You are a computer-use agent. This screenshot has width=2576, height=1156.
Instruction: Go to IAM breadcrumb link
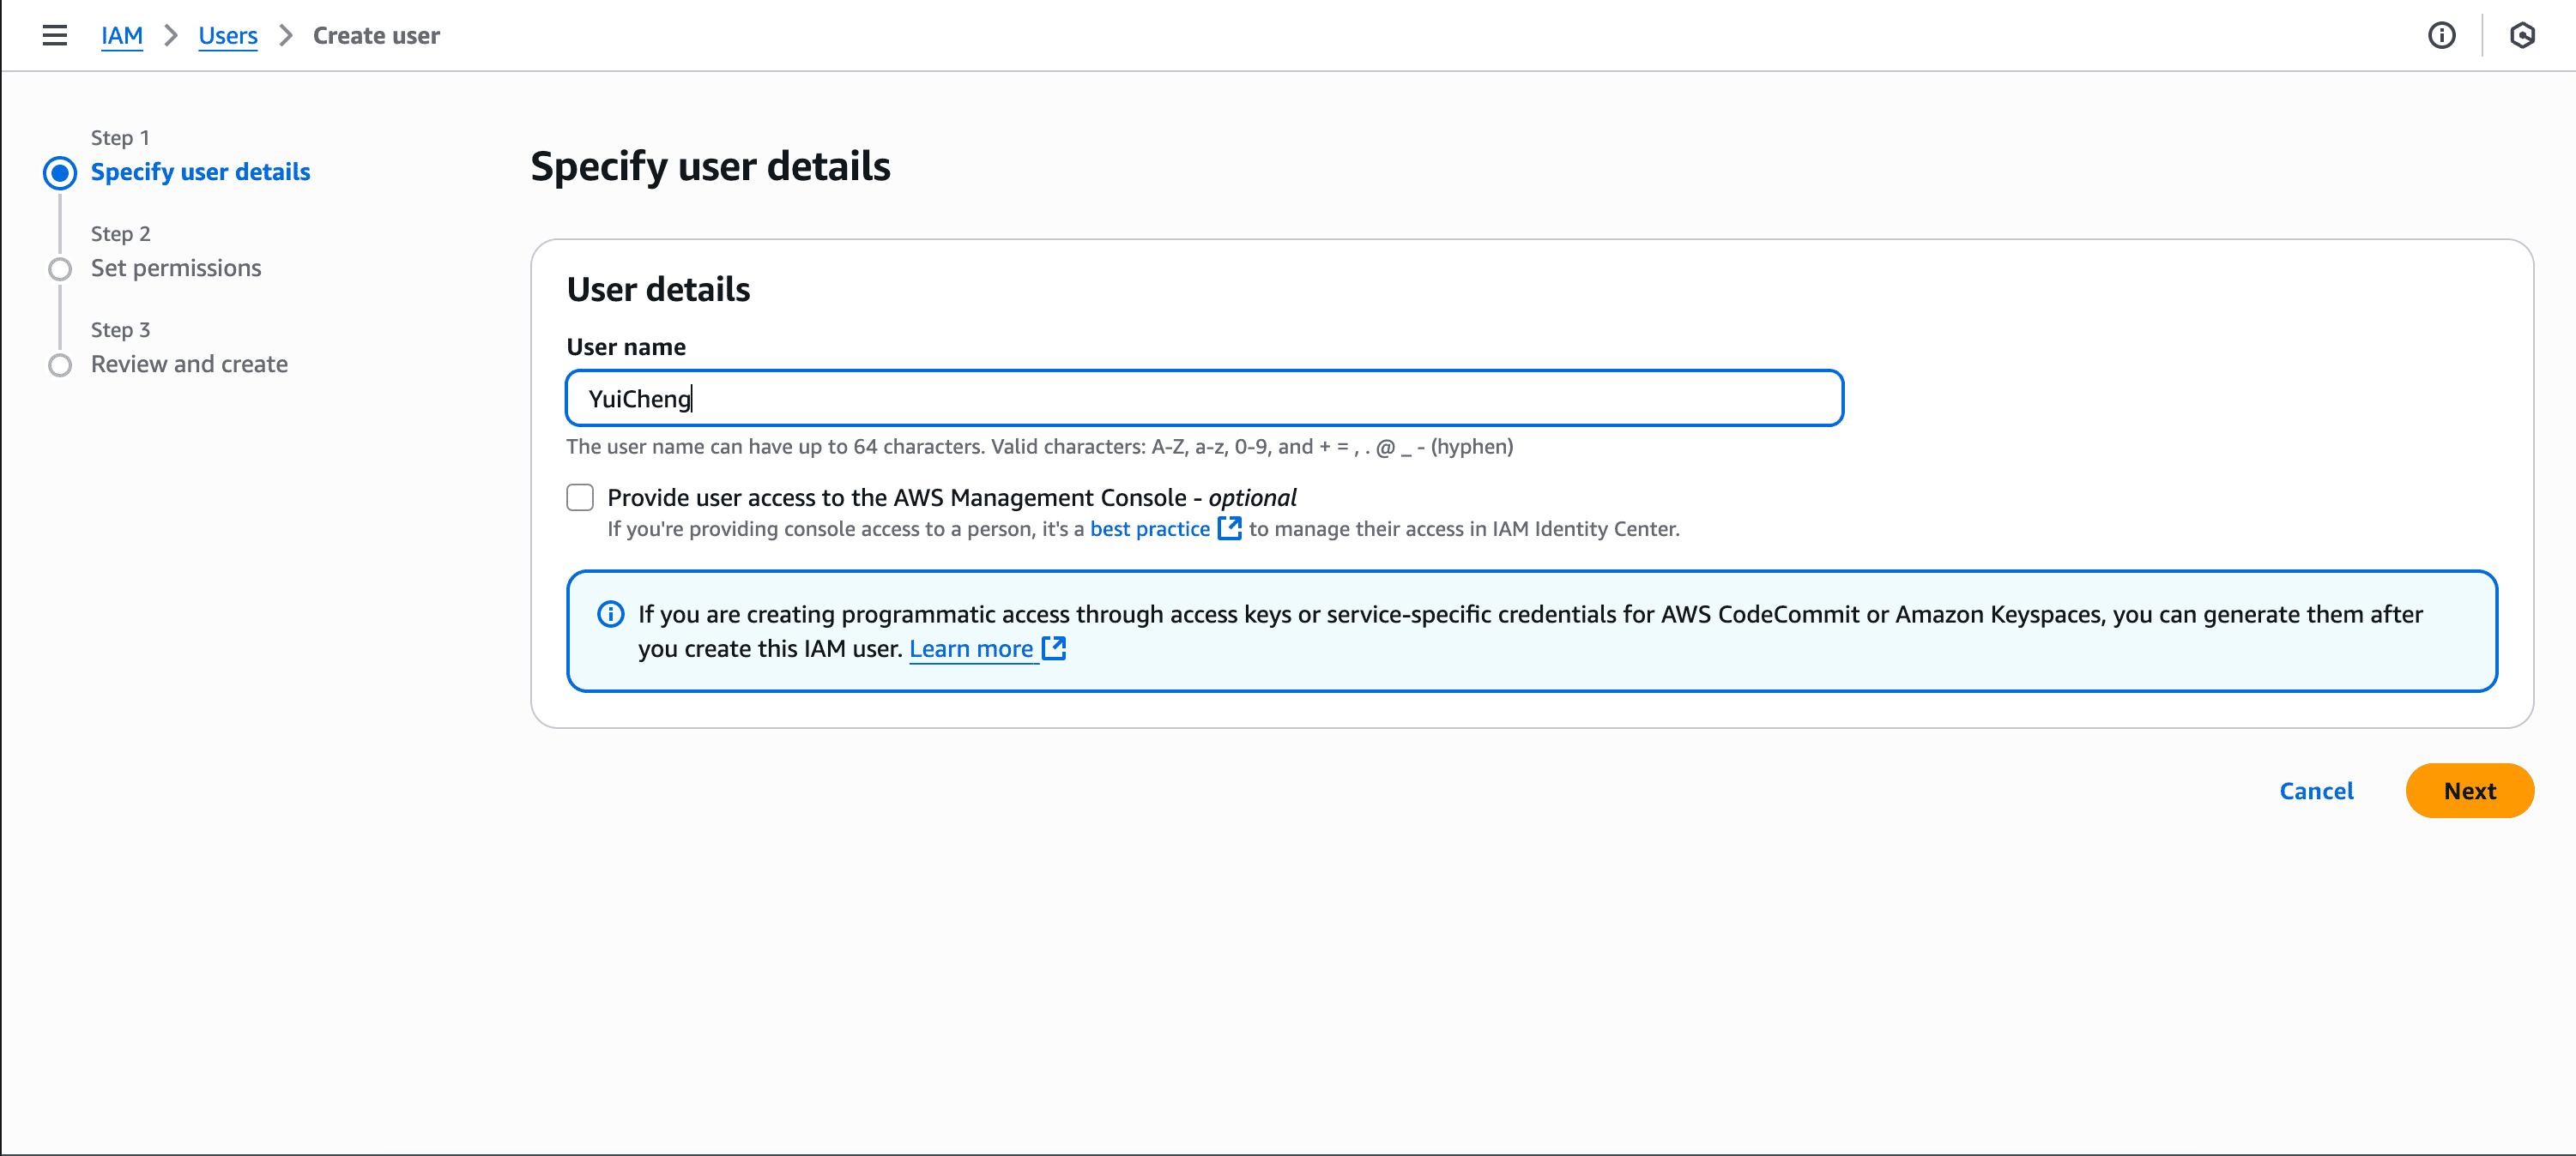tap(122, 36)
